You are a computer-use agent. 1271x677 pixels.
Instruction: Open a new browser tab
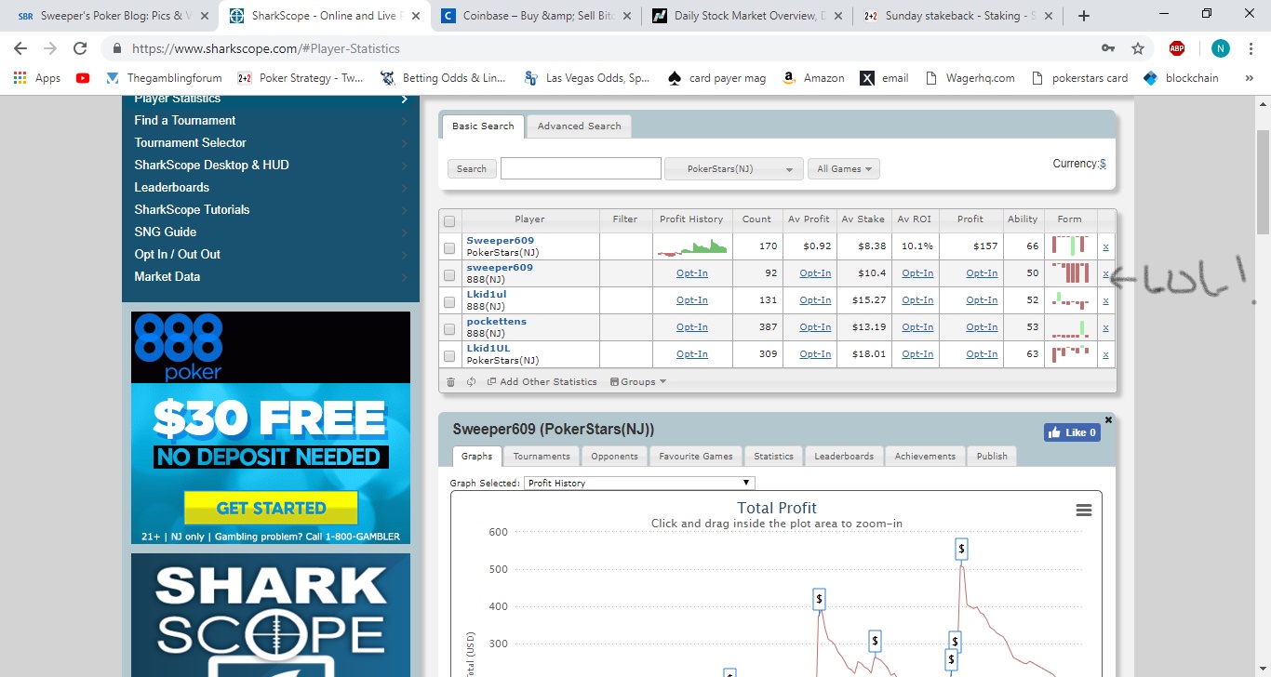(1083, 16)
